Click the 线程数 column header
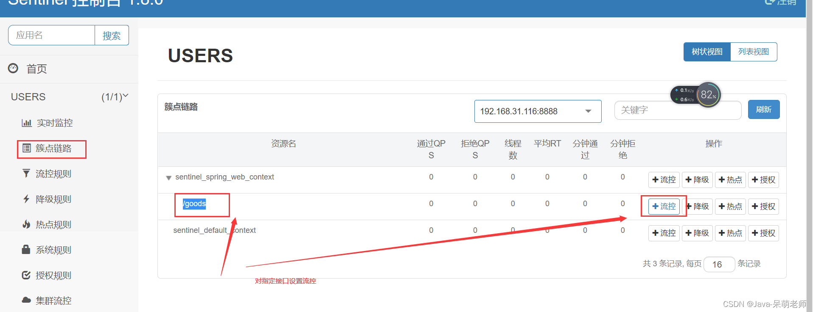Image resolution: width=813 pixels, height=312 pixels. point(513,149)
